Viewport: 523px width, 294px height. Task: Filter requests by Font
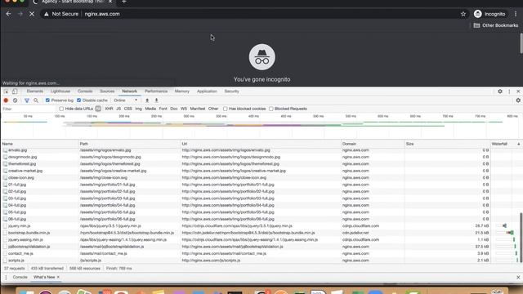[163, 109]
